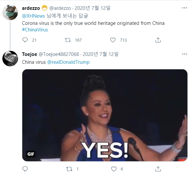Retweet ardezzo's tweet

click(x=68, y=40)
